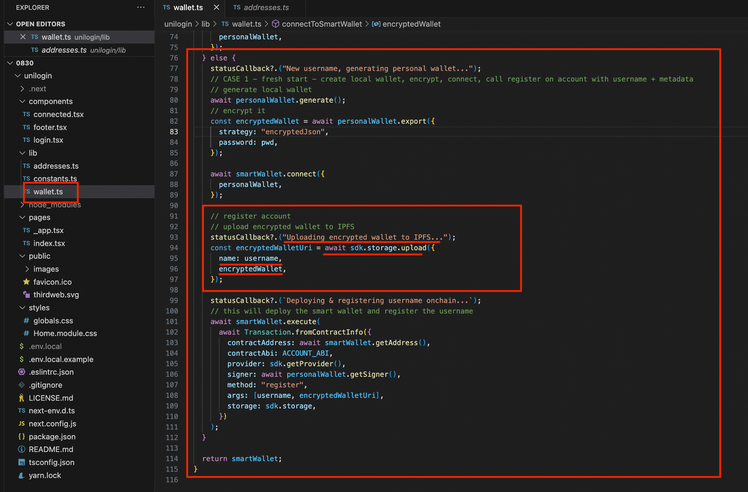The width and height of the screenshot is (748, 492).
Task: Click line number 115 in the gutter
Action: [173, 469]
